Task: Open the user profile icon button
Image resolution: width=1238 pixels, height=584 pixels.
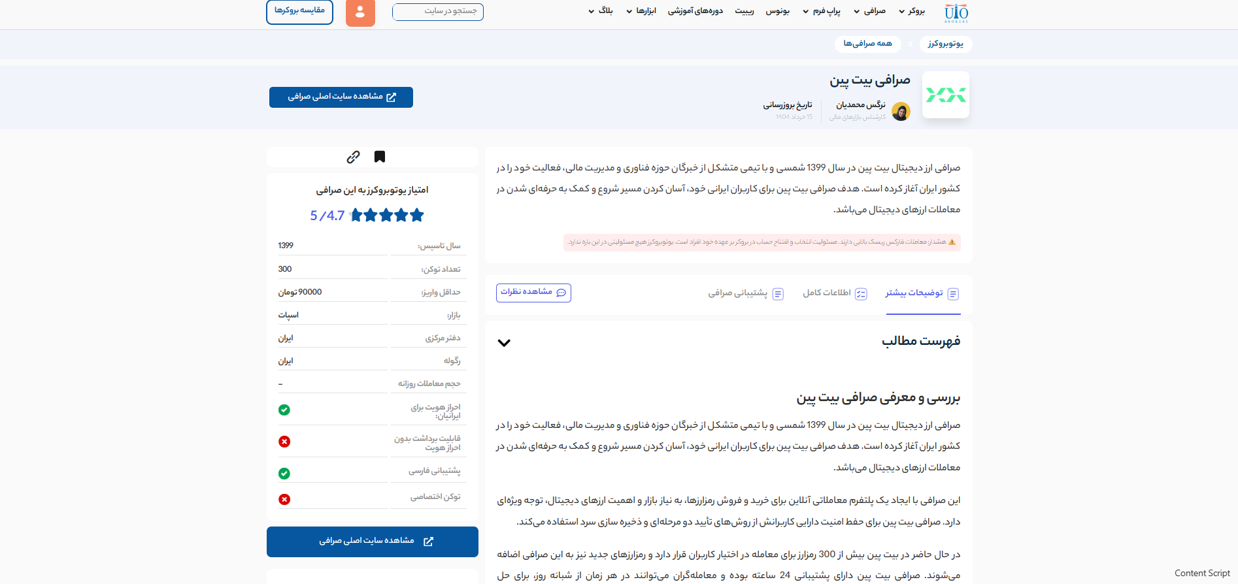Action: [x=360, y=12]
